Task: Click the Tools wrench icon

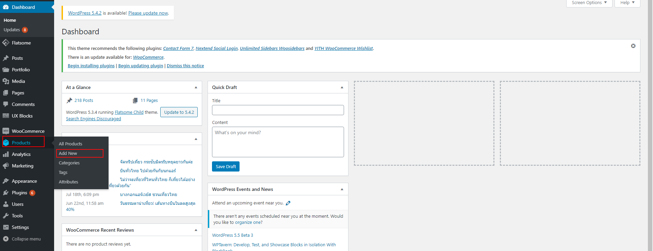Action: coord(6,216)
